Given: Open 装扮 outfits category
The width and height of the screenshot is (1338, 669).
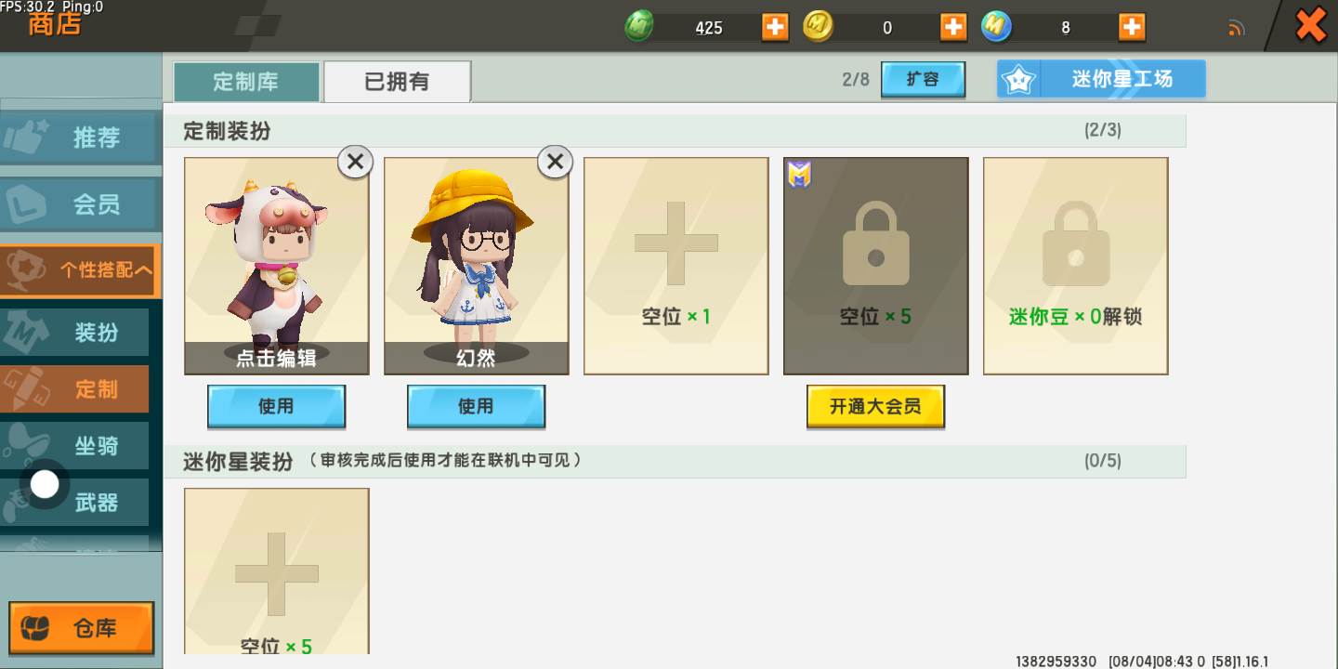Looking at the screenshot, I should (74, 332).
